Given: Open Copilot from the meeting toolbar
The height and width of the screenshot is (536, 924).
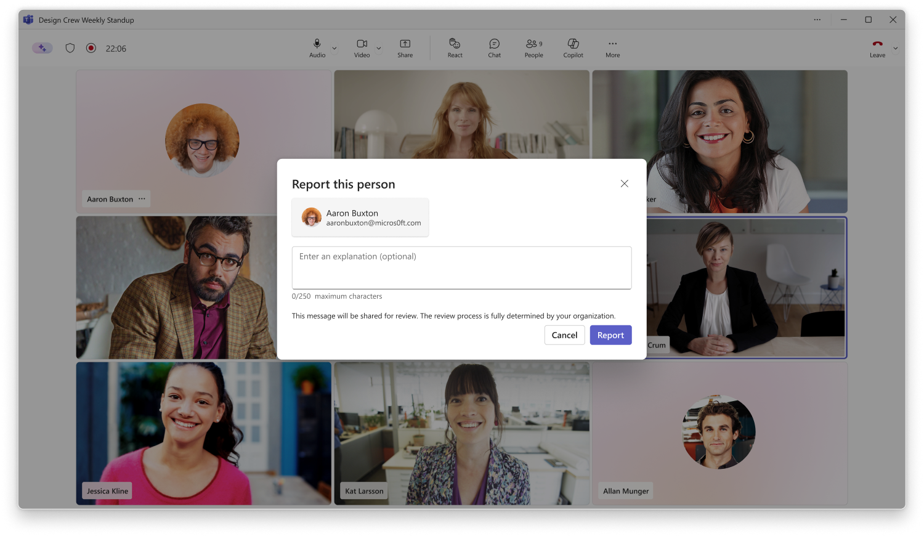Looking at the screenshot, I should pyautogui.click(x=573, y=48).
